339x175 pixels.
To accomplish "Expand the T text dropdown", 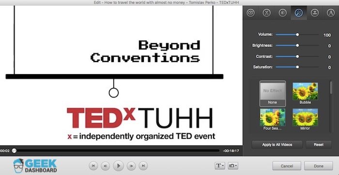I will (x=220, y=166).
